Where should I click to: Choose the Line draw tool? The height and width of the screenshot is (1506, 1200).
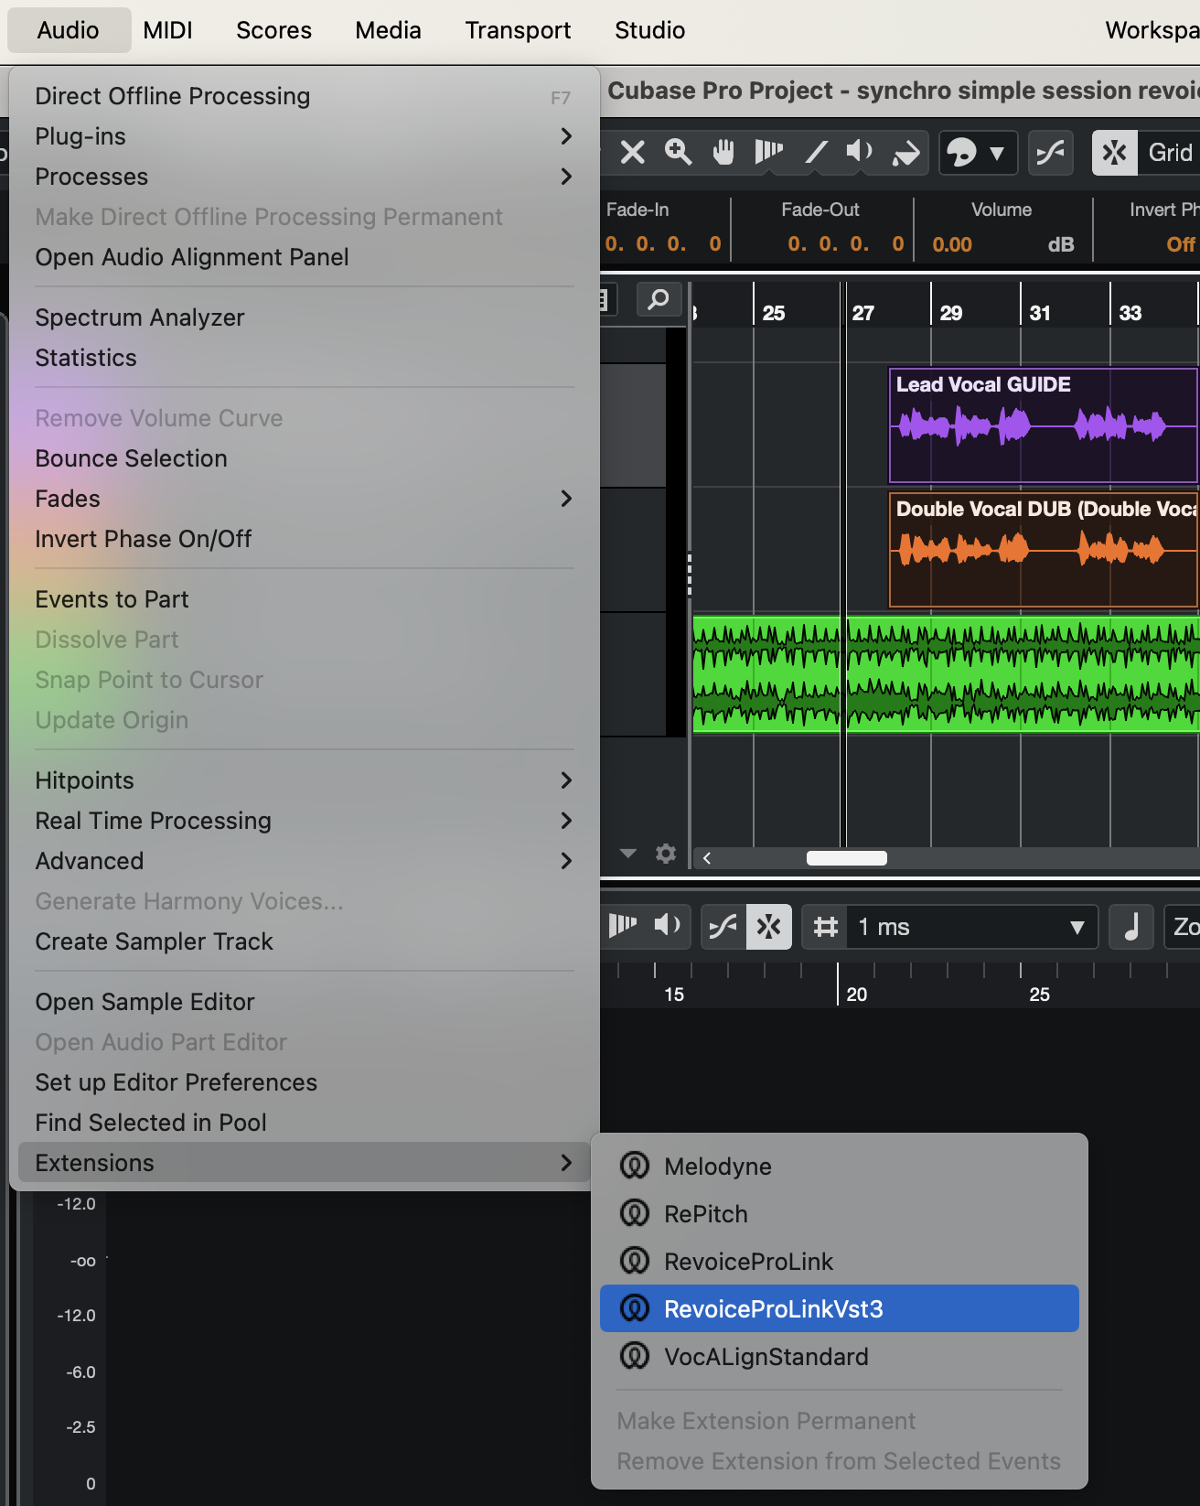(x=815, y=152)
